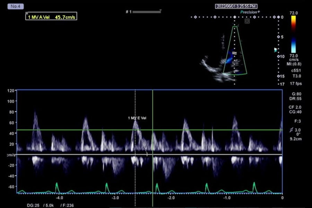312x208 pixels.
Task: Click the G:80 gain value
Action: tap(296, 94)
